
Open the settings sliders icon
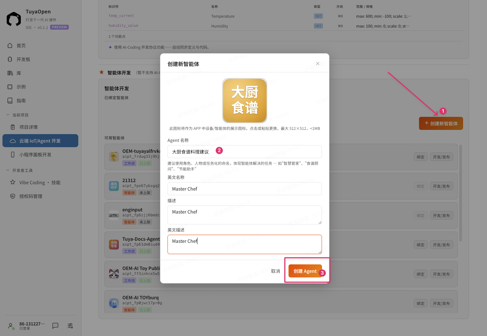pyautogui.click(x=70, y=326)
